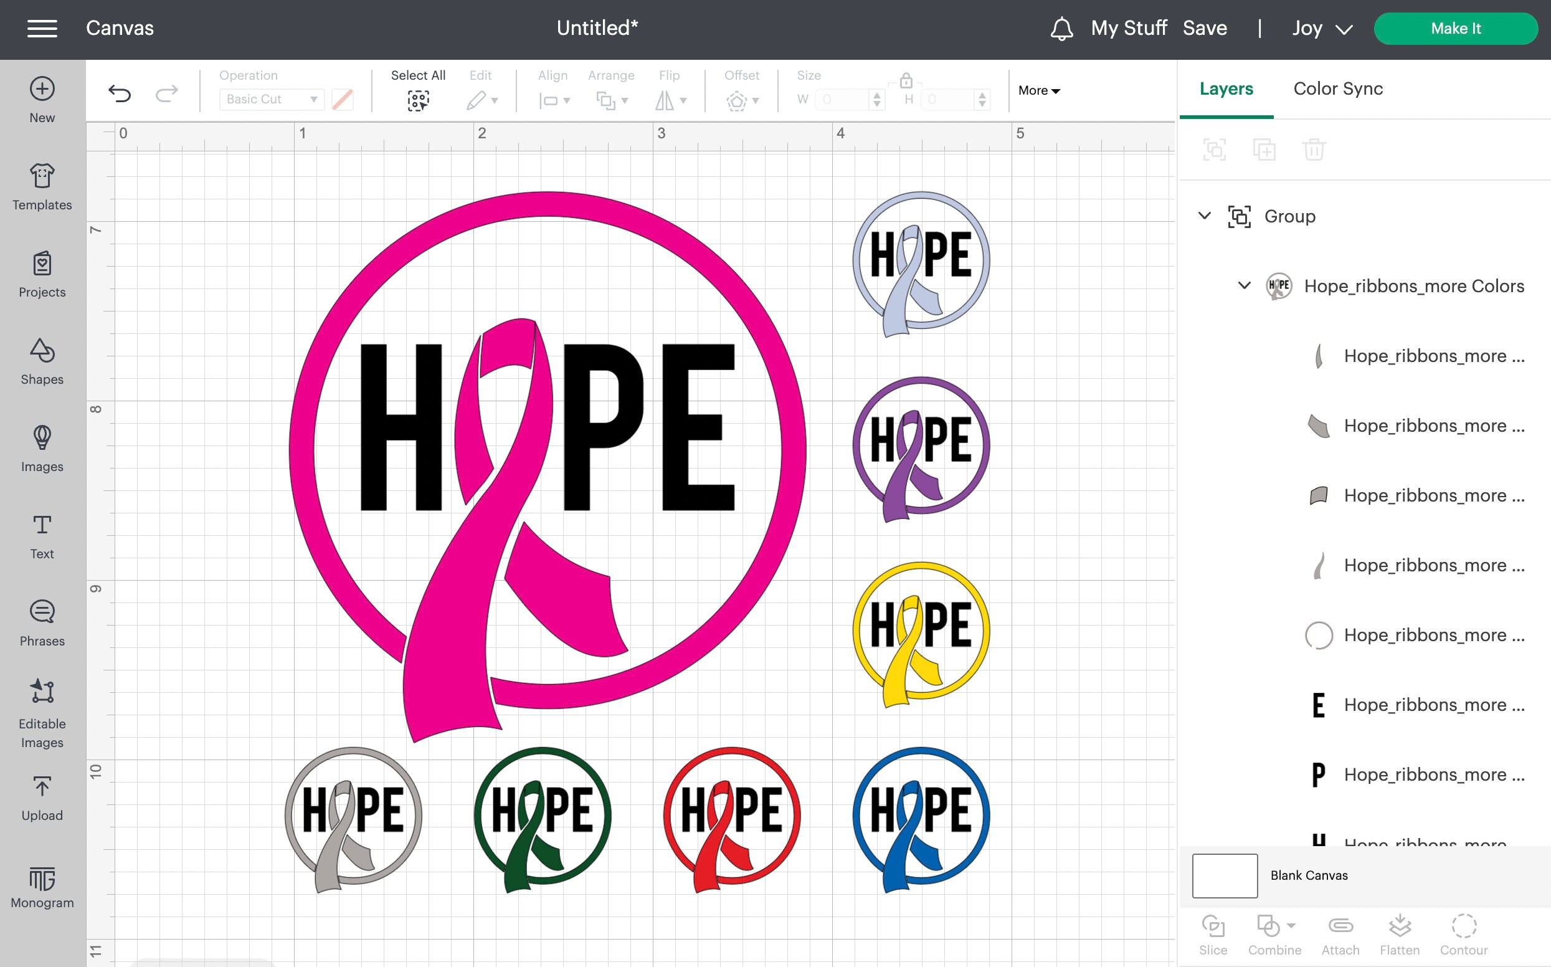Screen dimensions: 1551x967
Task: Open the operation color swatch picker
Action: click(343, 99)
